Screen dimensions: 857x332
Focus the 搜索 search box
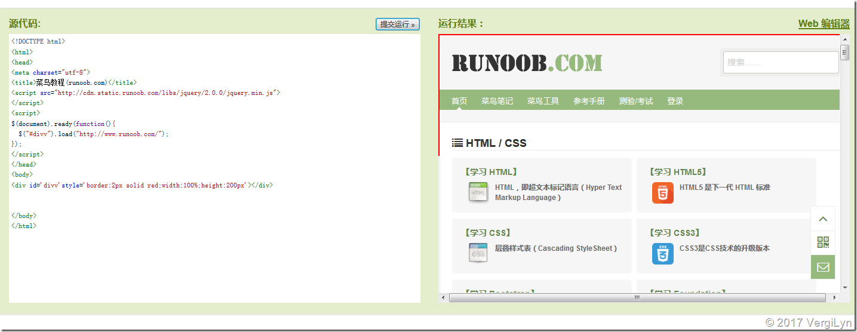pos(781,62)
